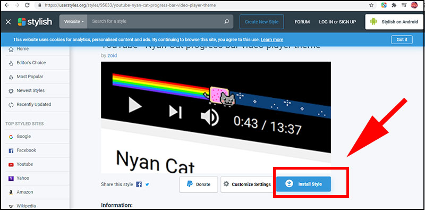The image size is (425, 210).
Task: Click Create New Style button
Action: point(261,22)
